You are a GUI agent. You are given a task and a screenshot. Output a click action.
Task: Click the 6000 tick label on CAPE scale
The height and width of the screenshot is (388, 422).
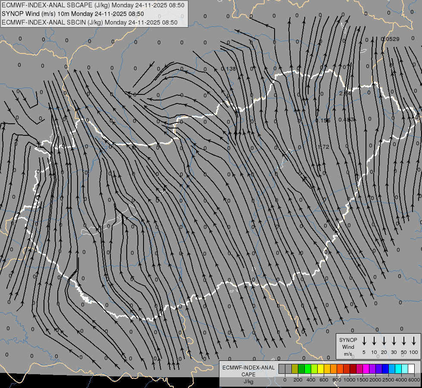click(x=414, y=380)
